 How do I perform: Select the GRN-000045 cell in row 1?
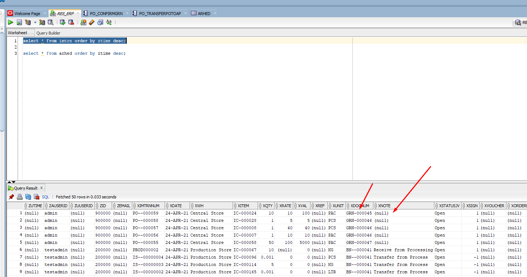click(x=358, y=213)
